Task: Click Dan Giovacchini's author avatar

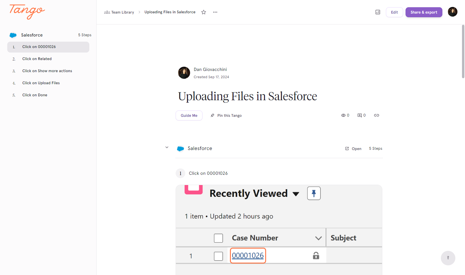Action: click(x=184, y=73)
